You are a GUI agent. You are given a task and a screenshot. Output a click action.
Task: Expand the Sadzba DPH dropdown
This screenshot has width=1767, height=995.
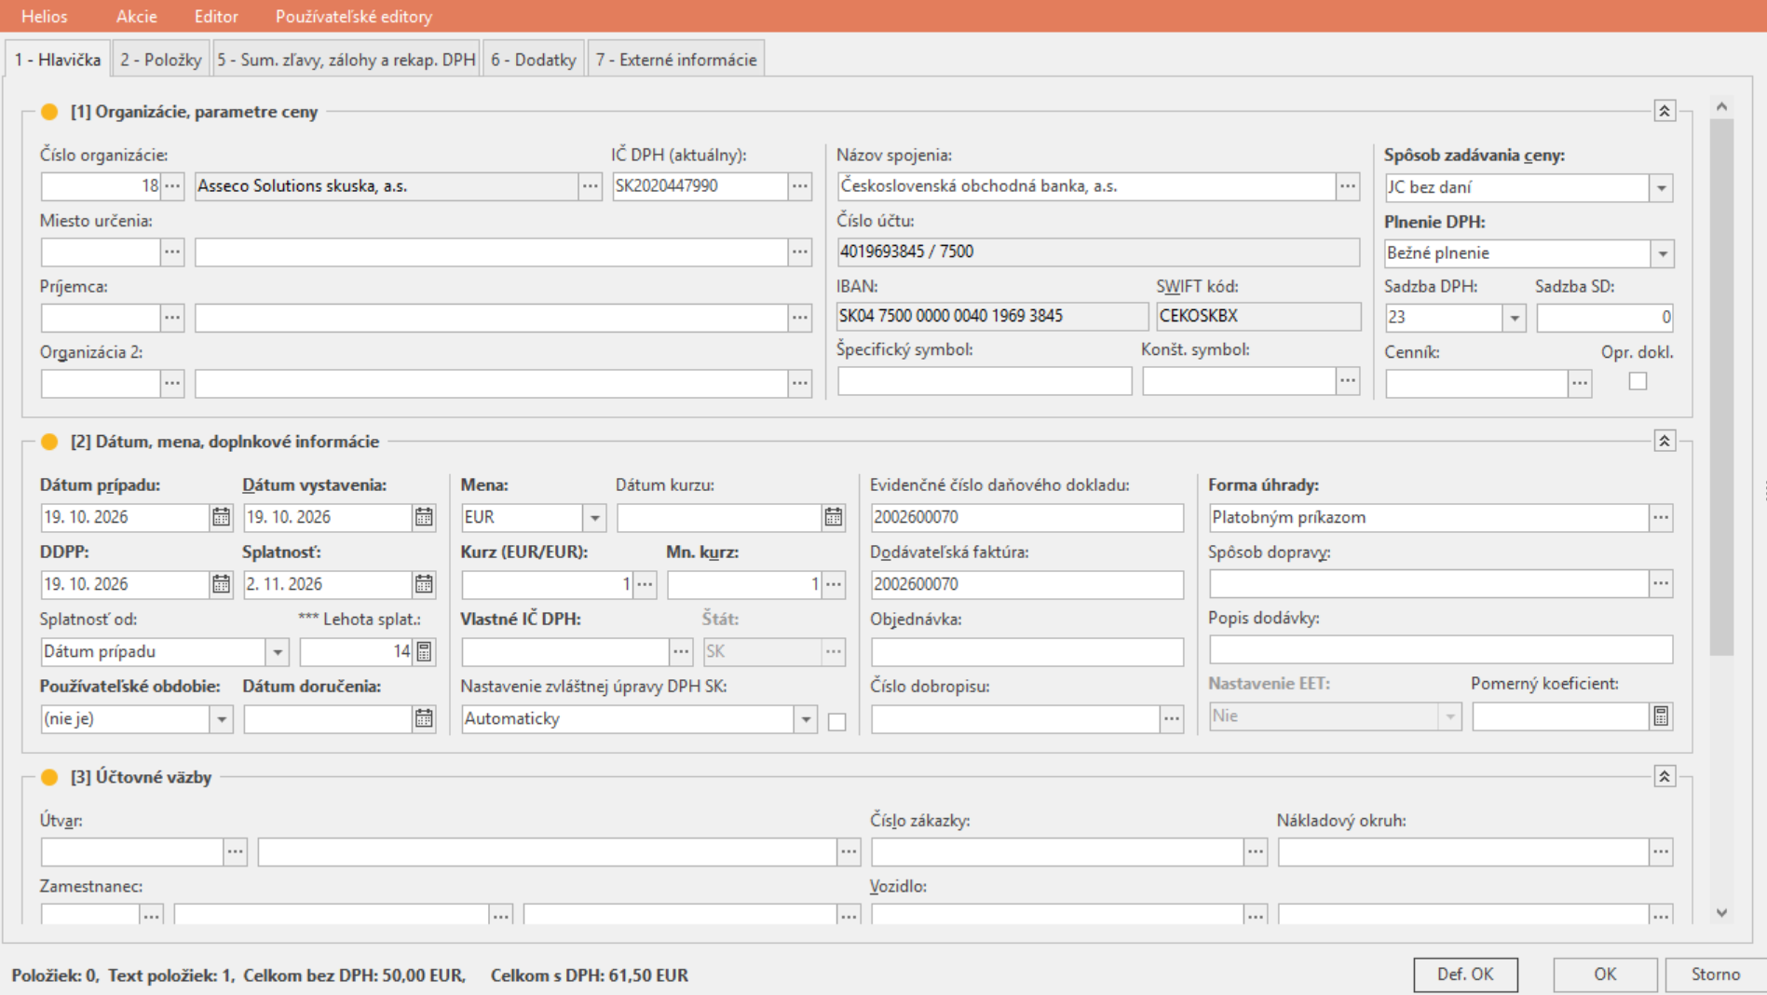click(1515, 319)
